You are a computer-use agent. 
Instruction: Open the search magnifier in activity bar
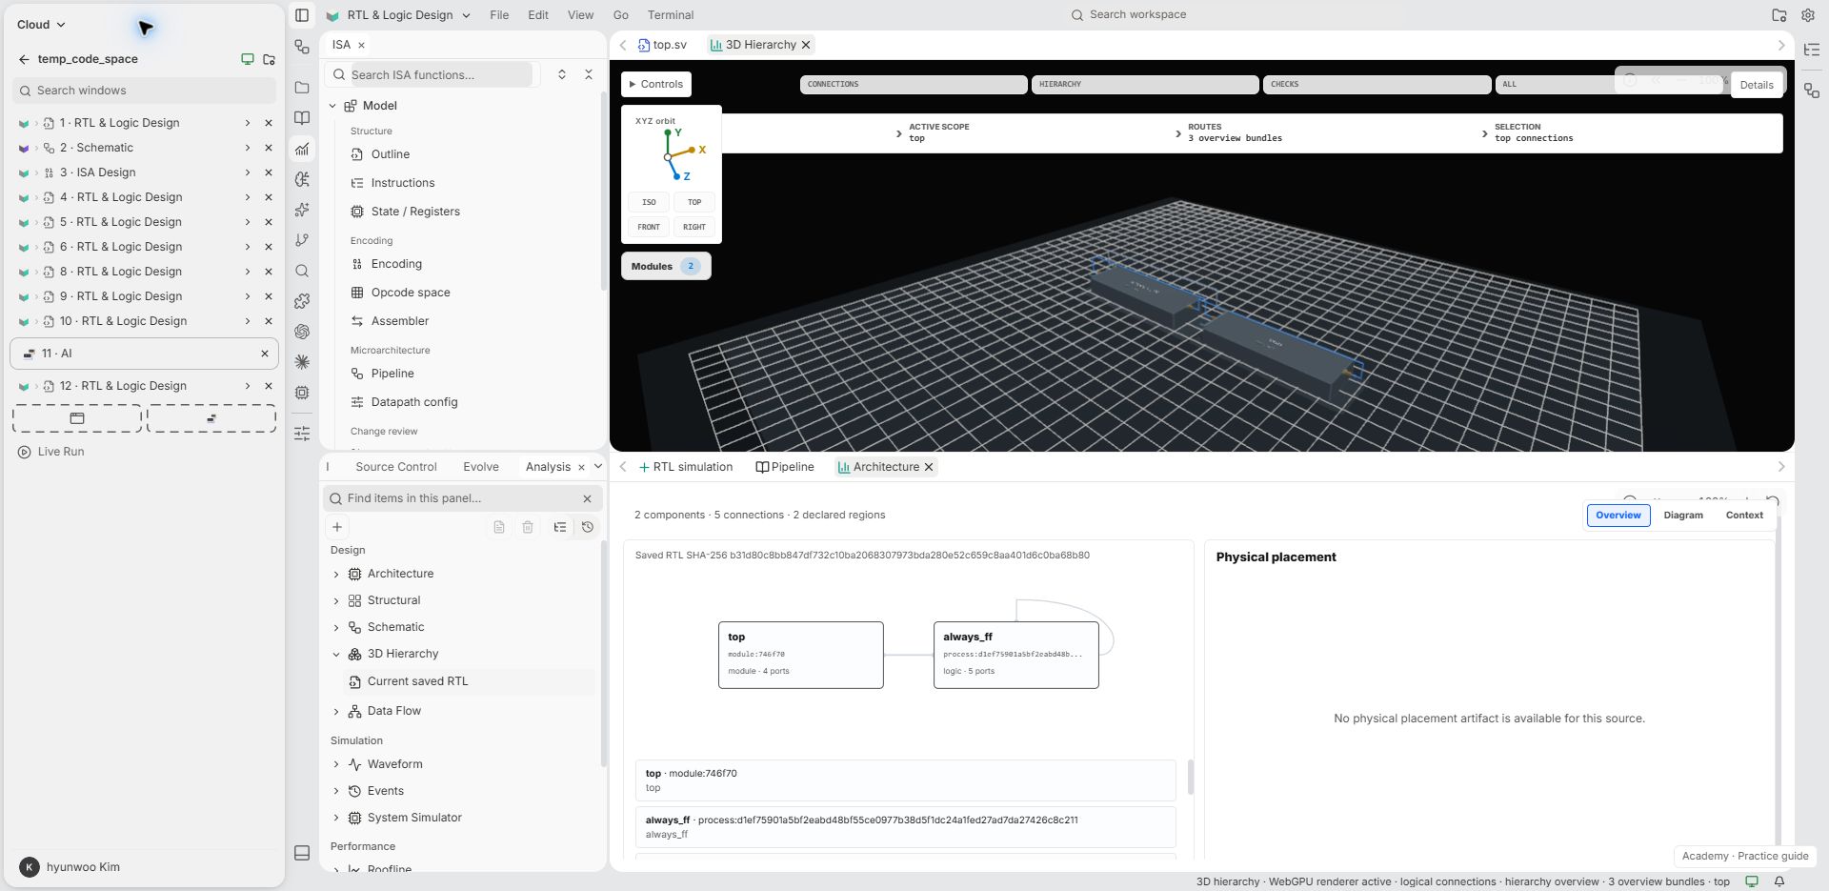tap(302, 271)
